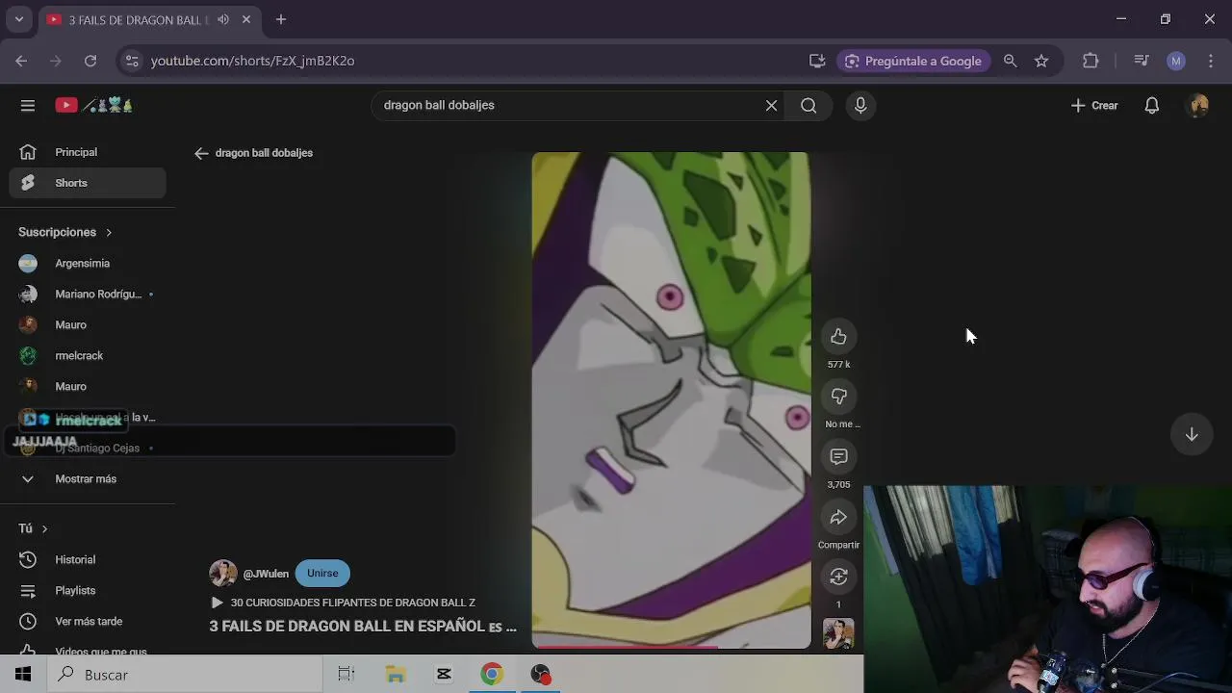Reload the page
Image resolution: width=1232 pixels, height=693 pixels.
(90, 61)
